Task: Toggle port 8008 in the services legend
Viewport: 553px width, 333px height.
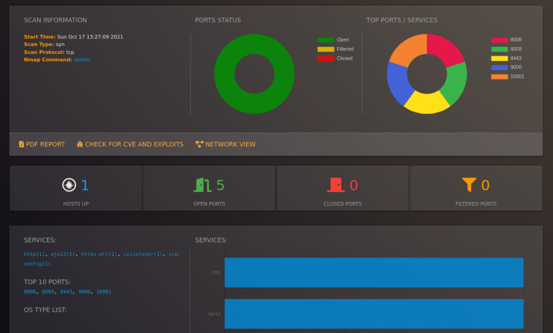Action: (508, 39)
